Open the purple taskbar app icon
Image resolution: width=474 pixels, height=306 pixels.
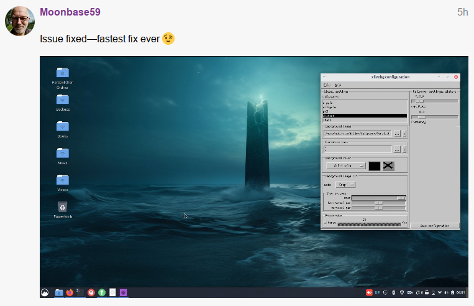(123, 292)
